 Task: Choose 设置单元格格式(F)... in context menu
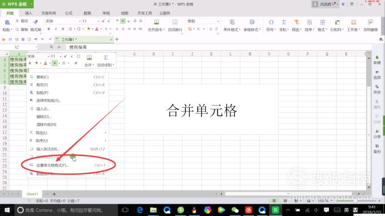(67, 165)
